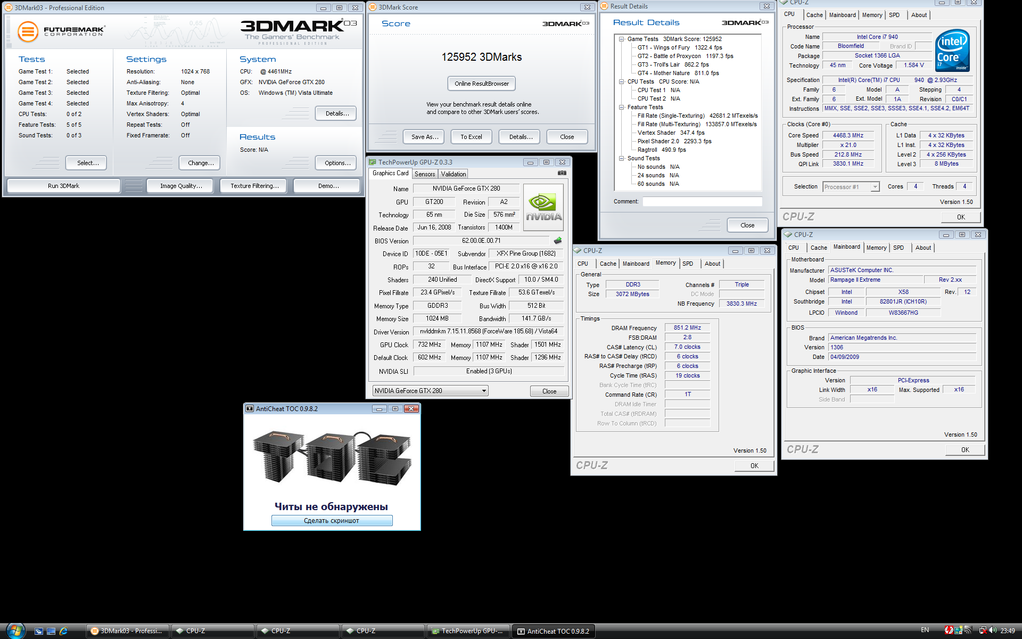This screenshot has width=1022, height=639.
Task: Click the Intel Core i7 logo in CPU-Z
Action: pyautogui.click(x=952, y=51)
